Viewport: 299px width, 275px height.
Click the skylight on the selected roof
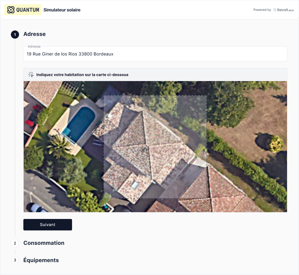pyautogui.click(x=135, y=185)
